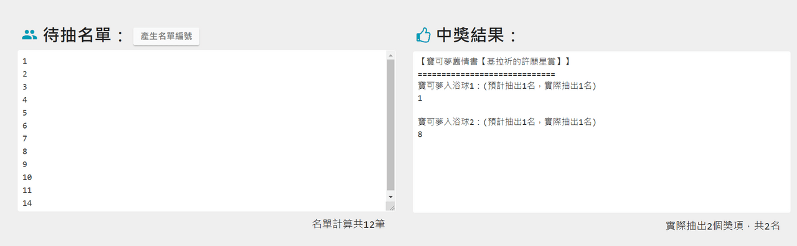
Task: Click the list scrollbar down arrow
Action: coord(390,196)
